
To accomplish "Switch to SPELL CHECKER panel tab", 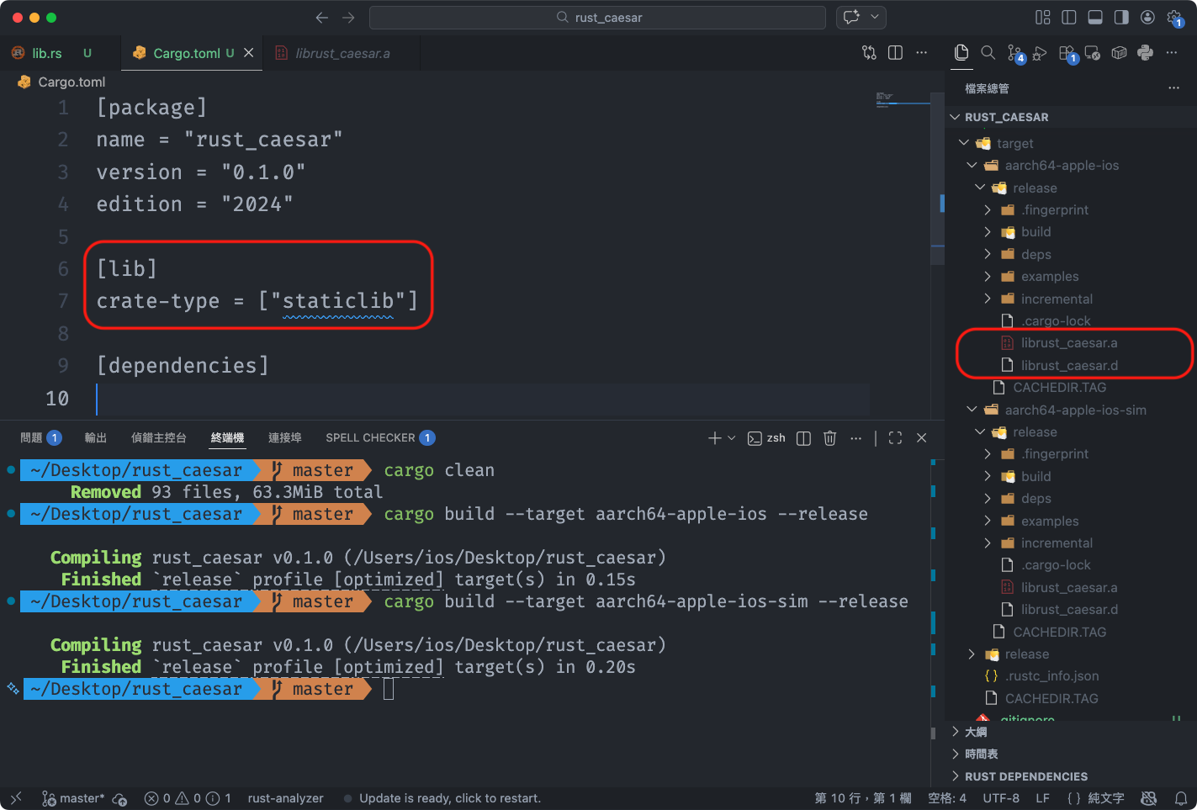I will tap(370, 438).
